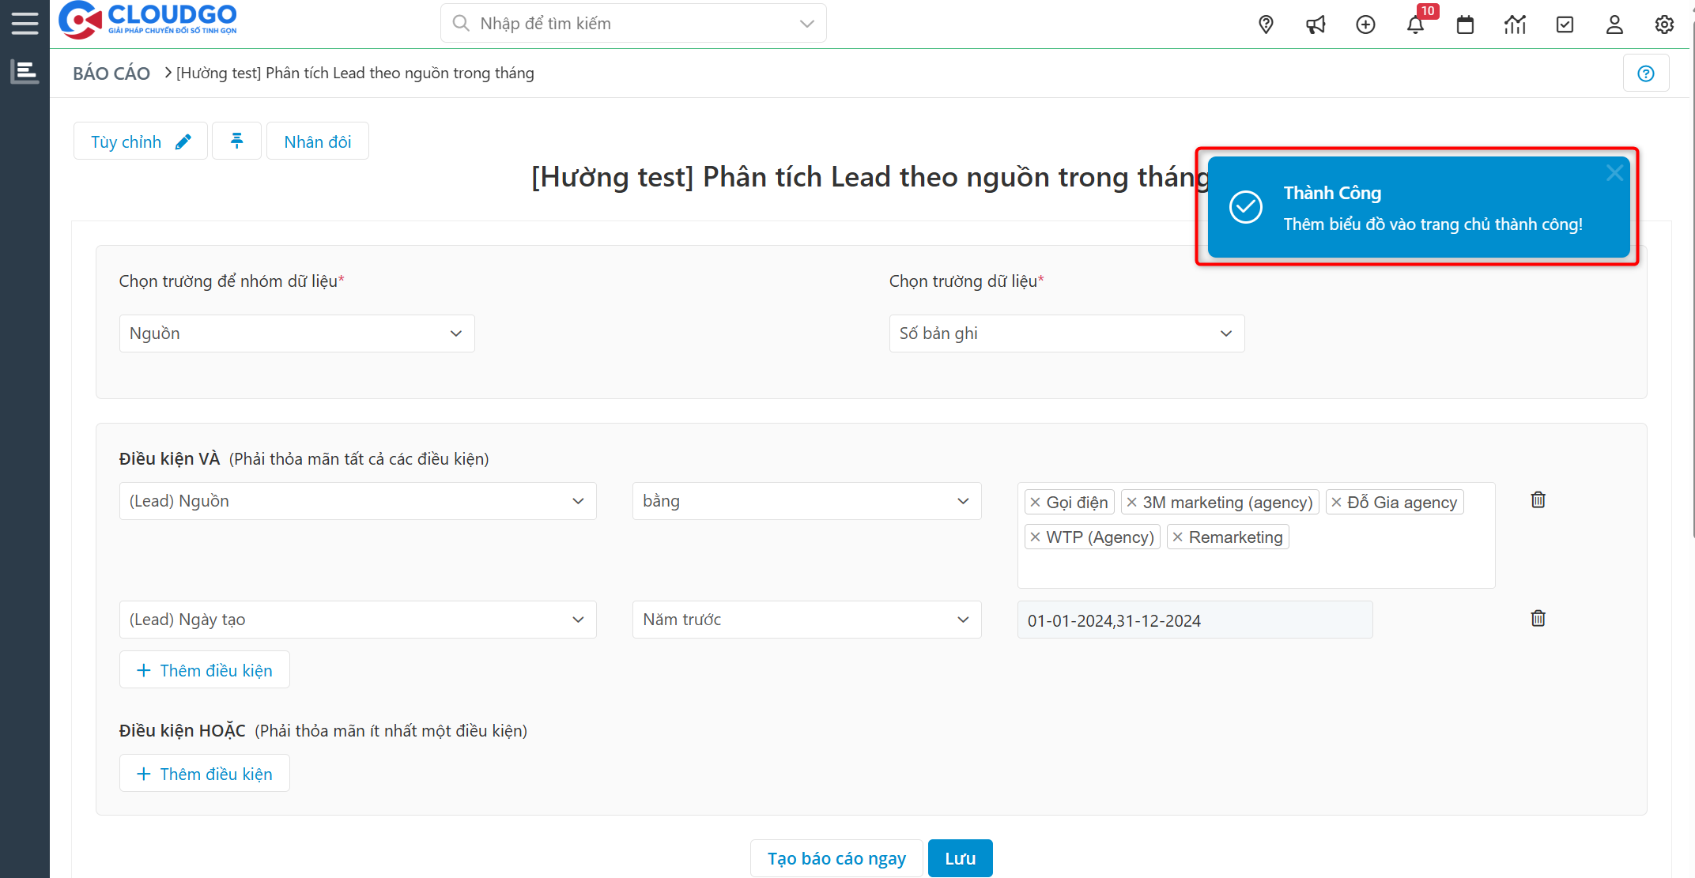The image size is (1695, 878).
Task: Click the quick-create plus icon
Action: [x=1365, y=24]
